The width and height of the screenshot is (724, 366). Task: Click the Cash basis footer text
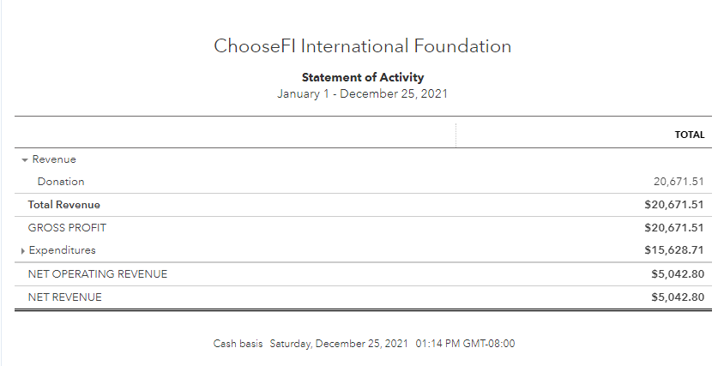click(238, 344)
